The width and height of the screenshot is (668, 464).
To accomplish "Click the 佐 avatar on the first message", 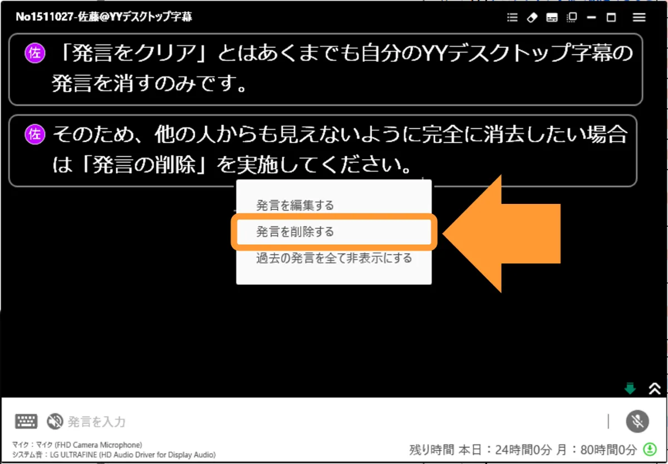I will tap(35, 53).
